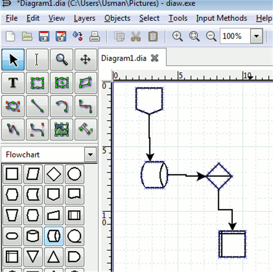273x272 pixels.
Task: Pick the Manual input shape
Action: click(x=54, y=215)
